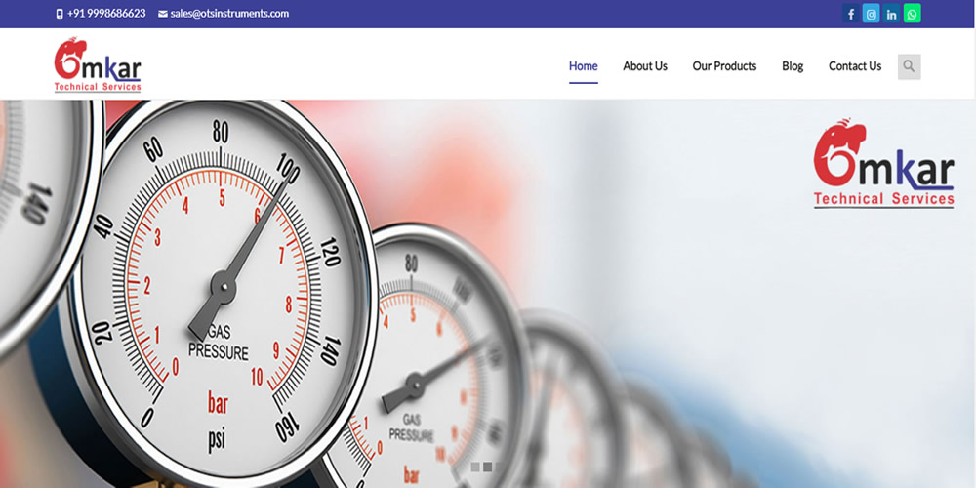Open the Instagram social icon
976x488 pixels.
[x=871, y=14]
